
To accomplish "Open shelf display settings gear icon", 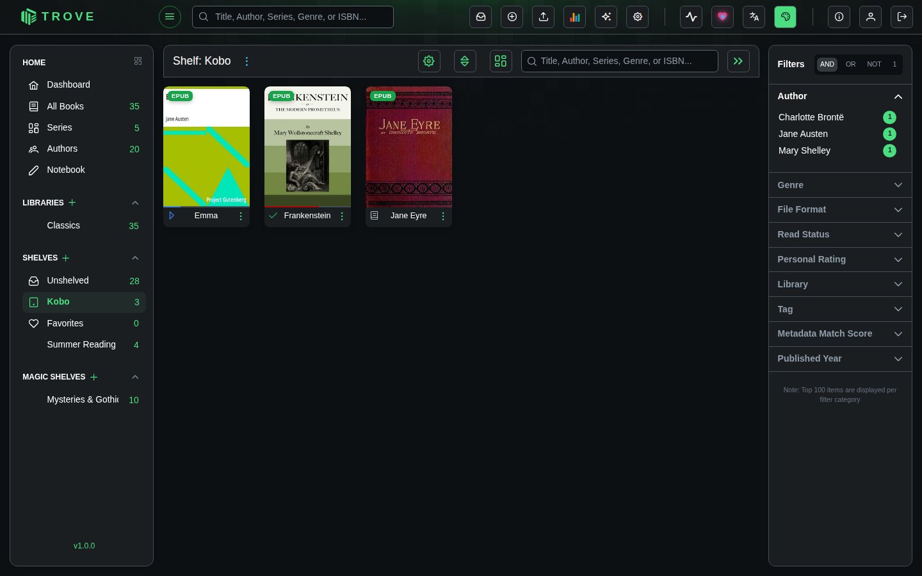I will tap(429, 61).
